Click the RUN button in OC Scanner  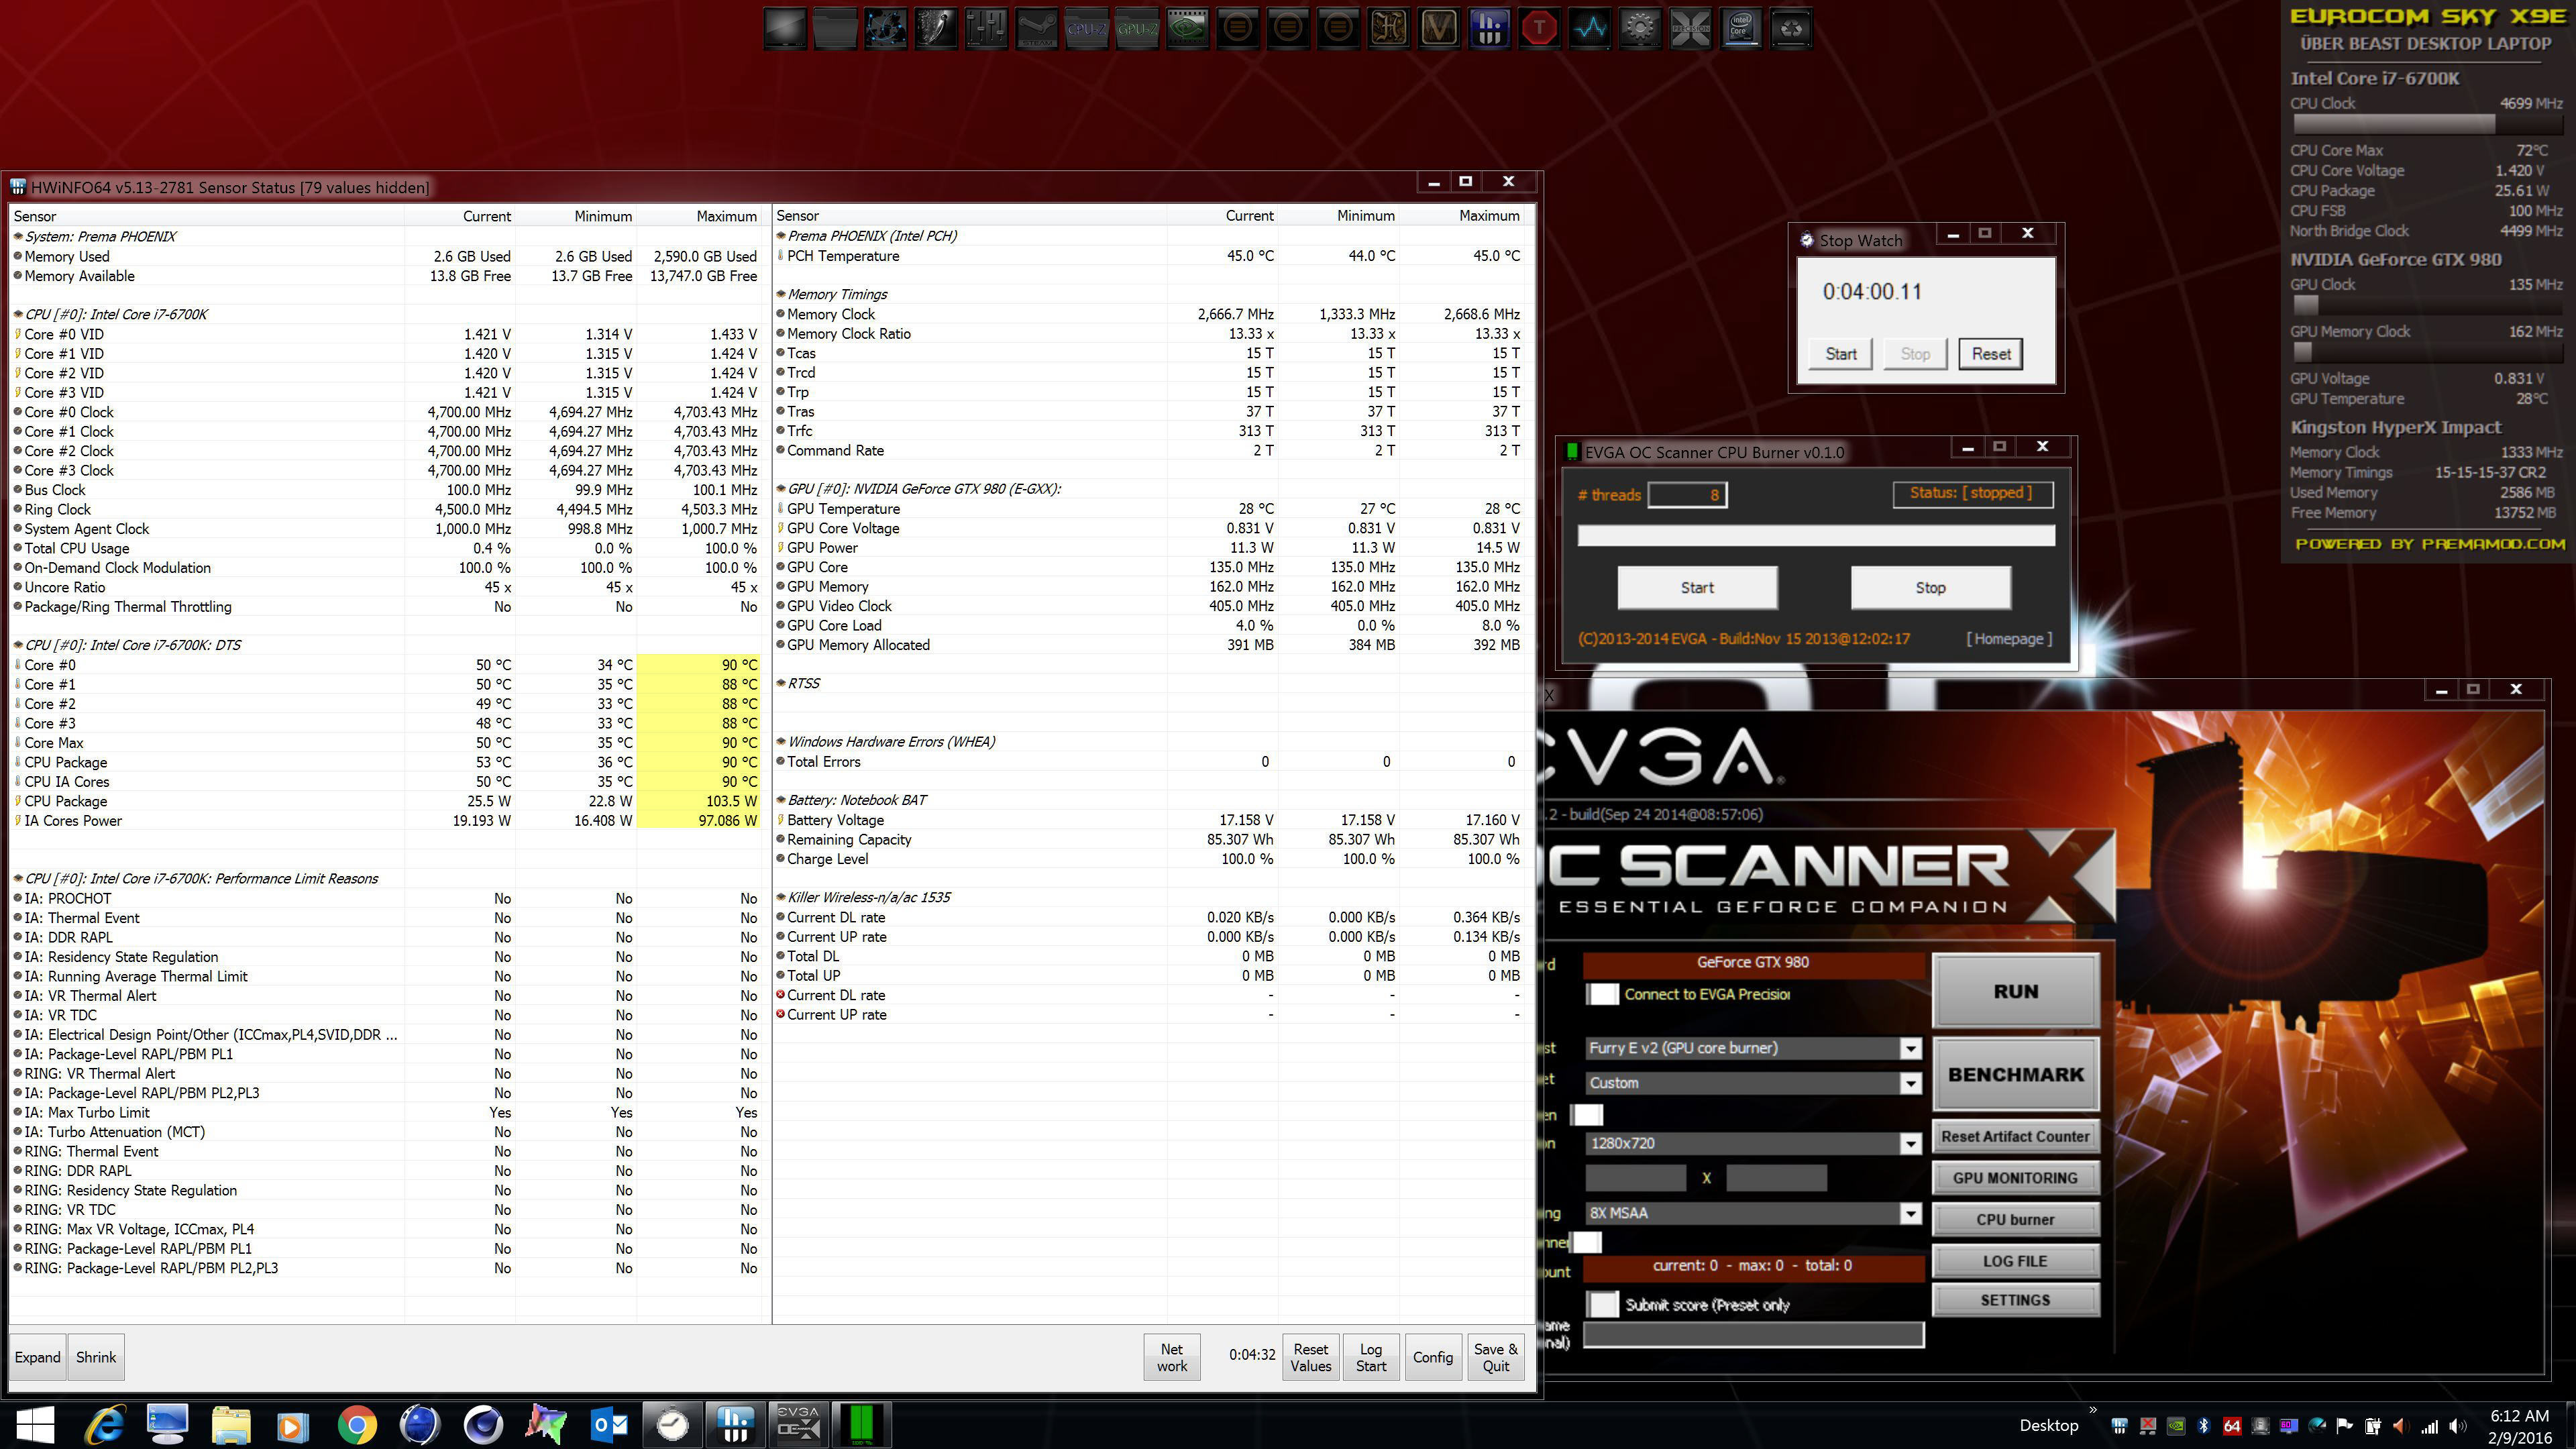click(2015, 991)
